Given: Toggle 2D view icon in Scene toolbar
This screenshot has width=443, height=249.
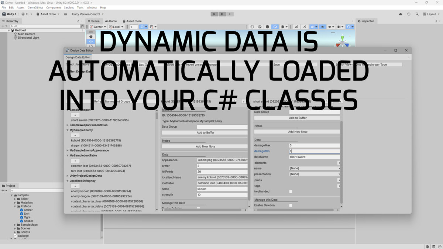Looking at the screenshot, I should click(x=296, y=27).
